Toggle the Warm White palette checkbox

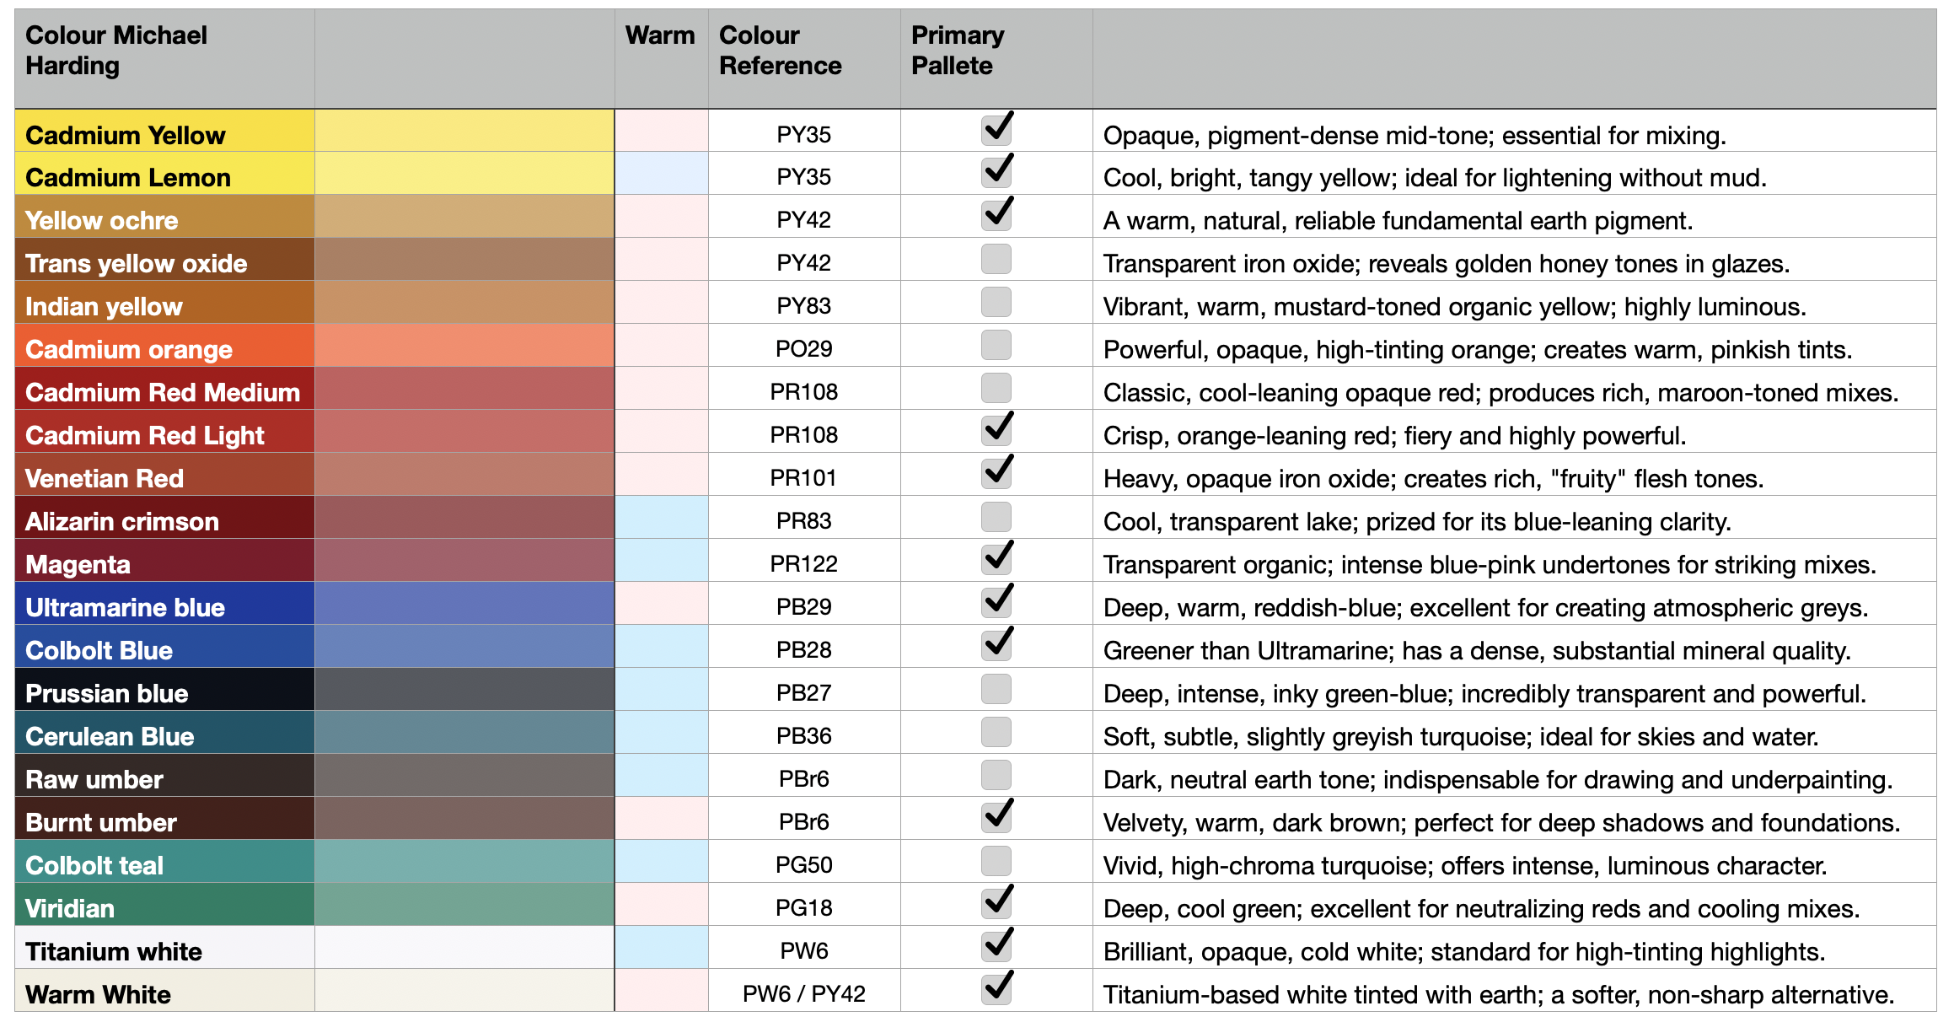[996, 990]
